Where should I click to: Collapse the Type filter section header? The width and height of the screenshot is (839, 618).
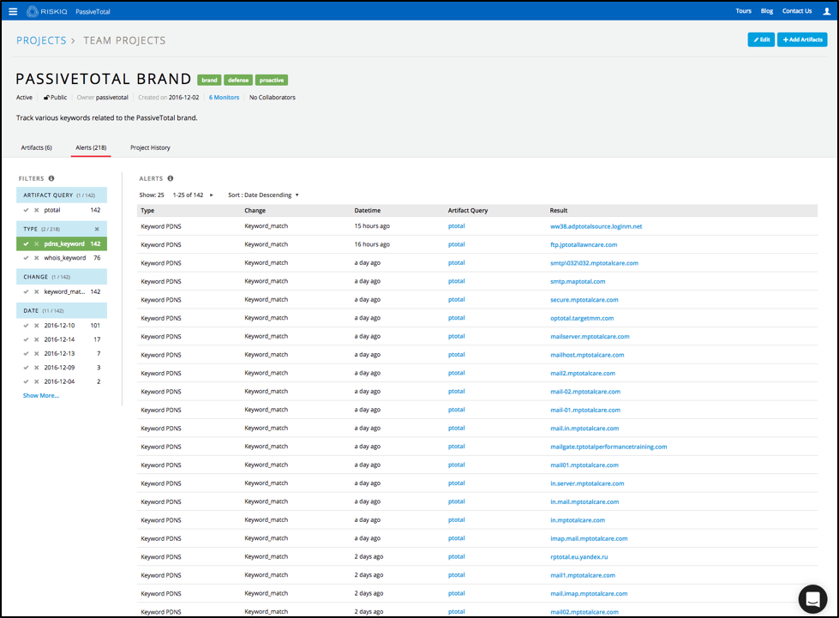coord(62,229)
